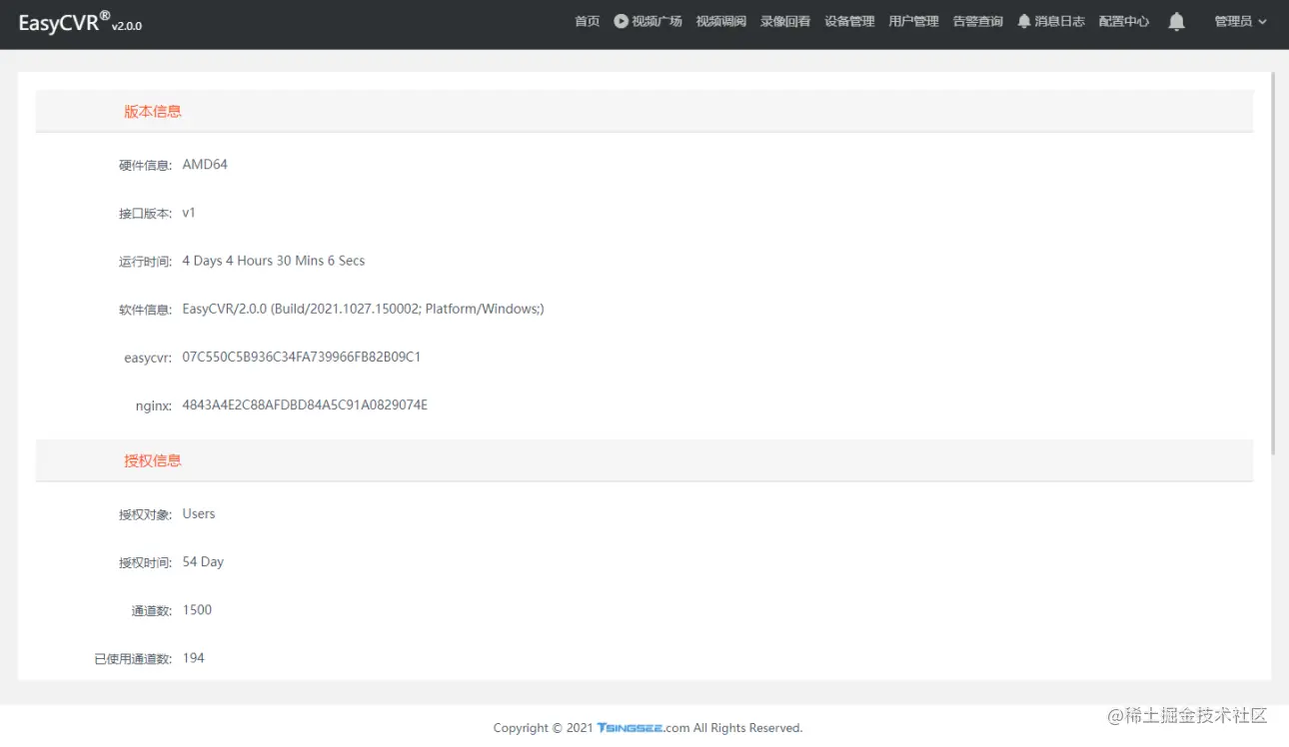Click the channel count 1500
This screenshot has height=747, width=1289.
[197, 610]
